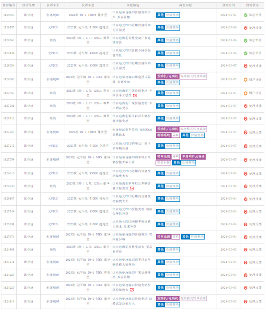Click the orange status icon for complaint 1127883
266x310 pixels.
click(246, 93)
